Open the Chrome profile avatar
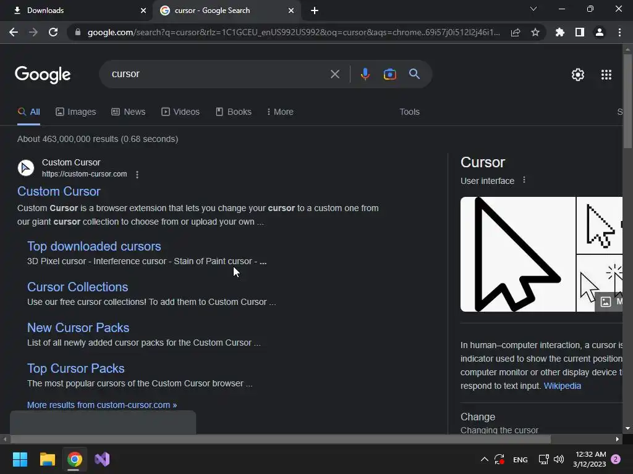 click(600, 32)
